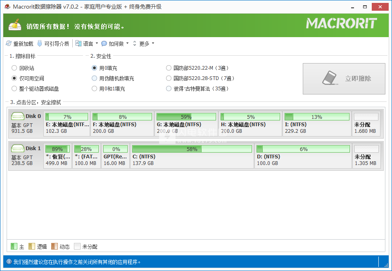Click the Disk 1 基本 GPT 238.5 GB label
The height and width of the screenshot is (271, 392).
tap(22, 160)
